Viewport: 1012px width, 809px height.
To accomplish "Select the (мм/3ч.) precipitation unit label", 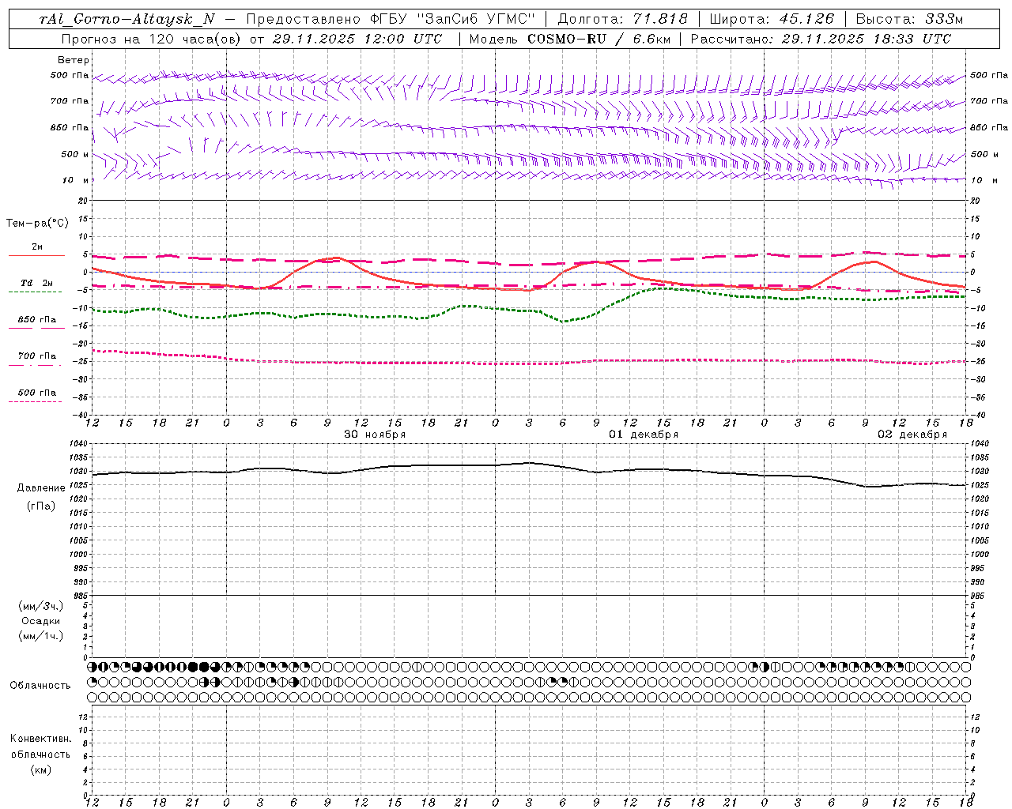I will click(x=41, y=606).
